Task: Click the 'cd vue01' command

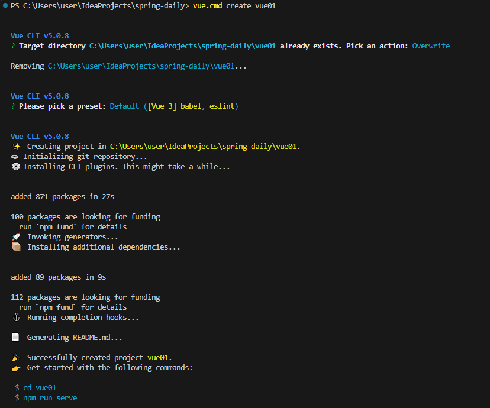Action: click(40, 388)
